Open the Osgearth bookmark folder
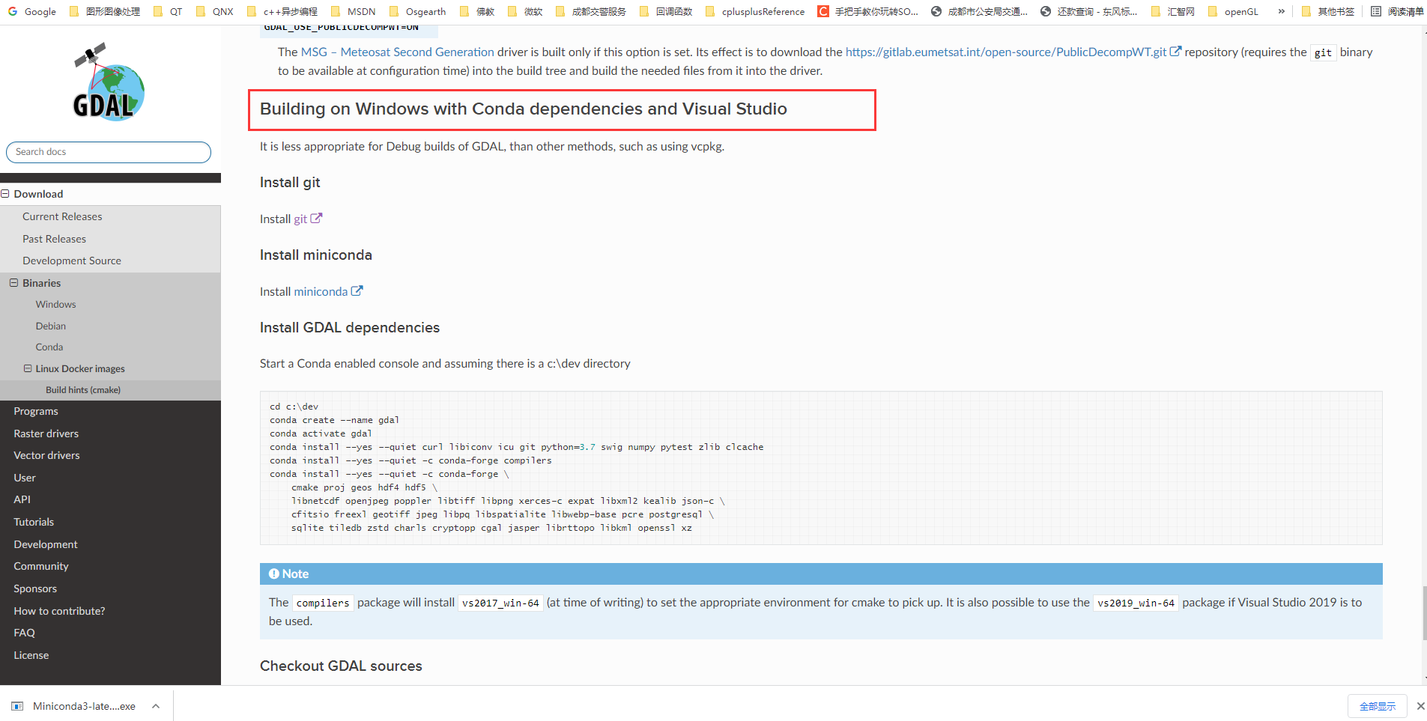 coord(417,11)
